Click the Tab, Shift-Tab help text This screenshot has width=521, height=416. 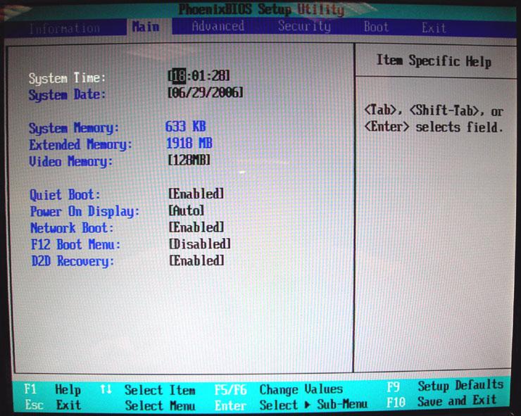tap(434, 119)
